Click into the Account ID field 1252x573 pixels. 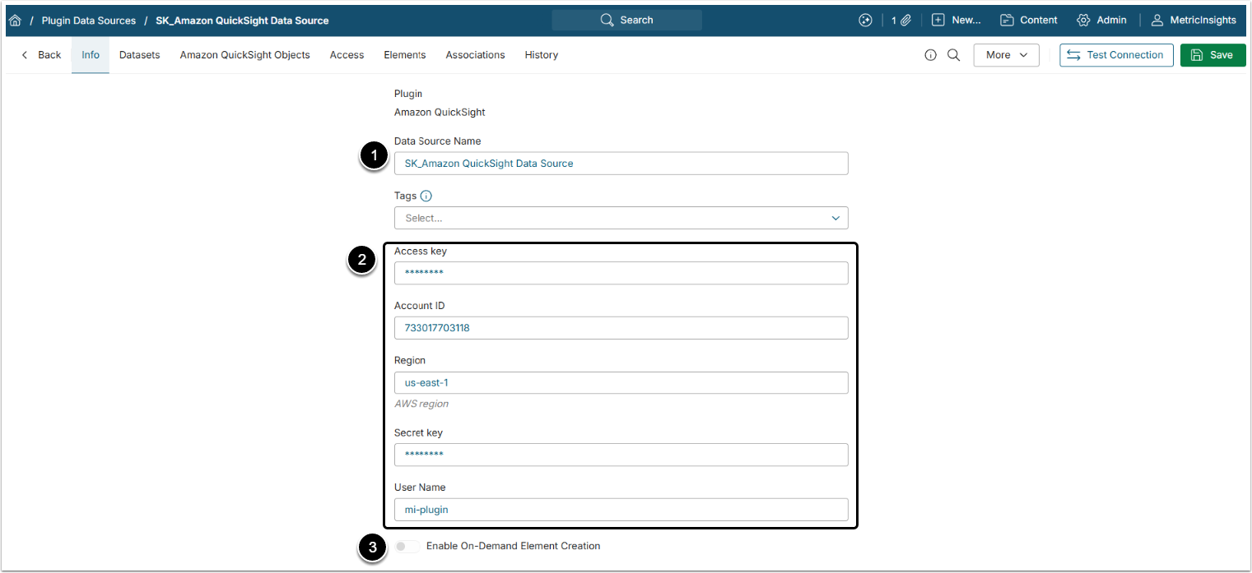pyautogui.click(x=621, y=328)
